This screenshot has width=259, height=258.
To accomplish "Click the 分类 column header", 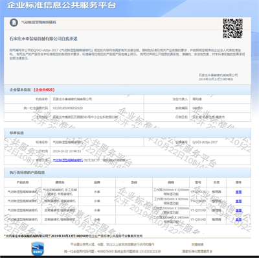I will (216, 182).
